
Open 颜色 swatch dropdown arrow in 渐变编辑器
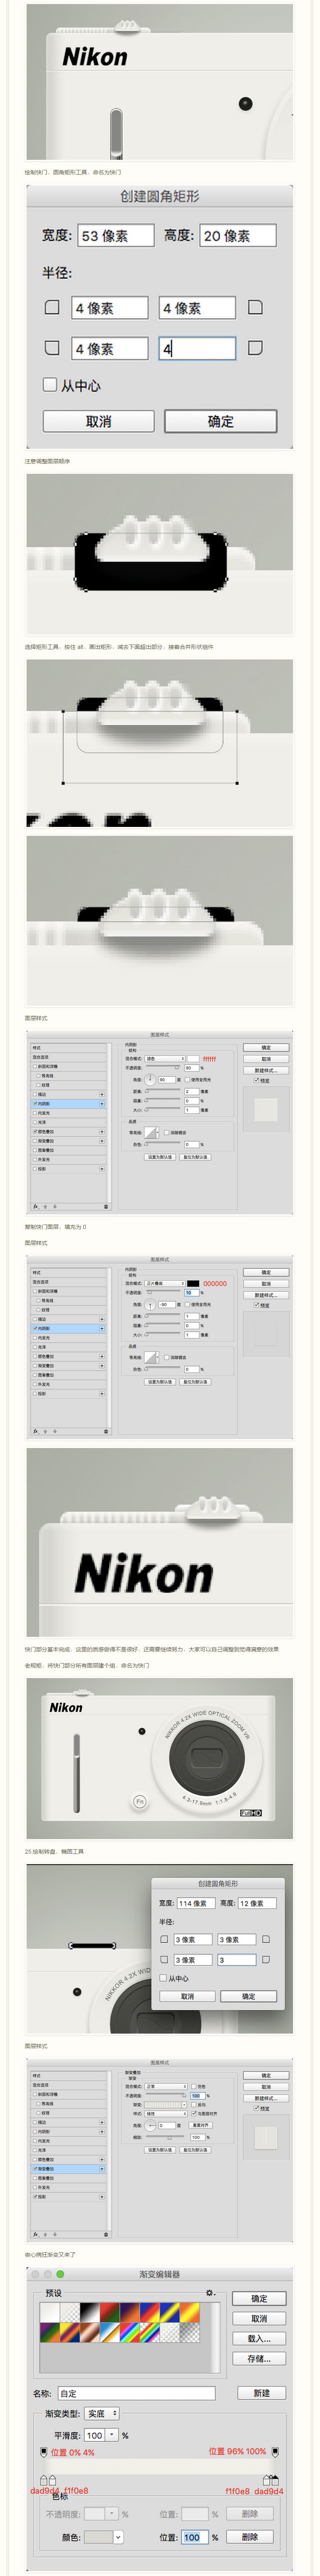point(118,2536)
